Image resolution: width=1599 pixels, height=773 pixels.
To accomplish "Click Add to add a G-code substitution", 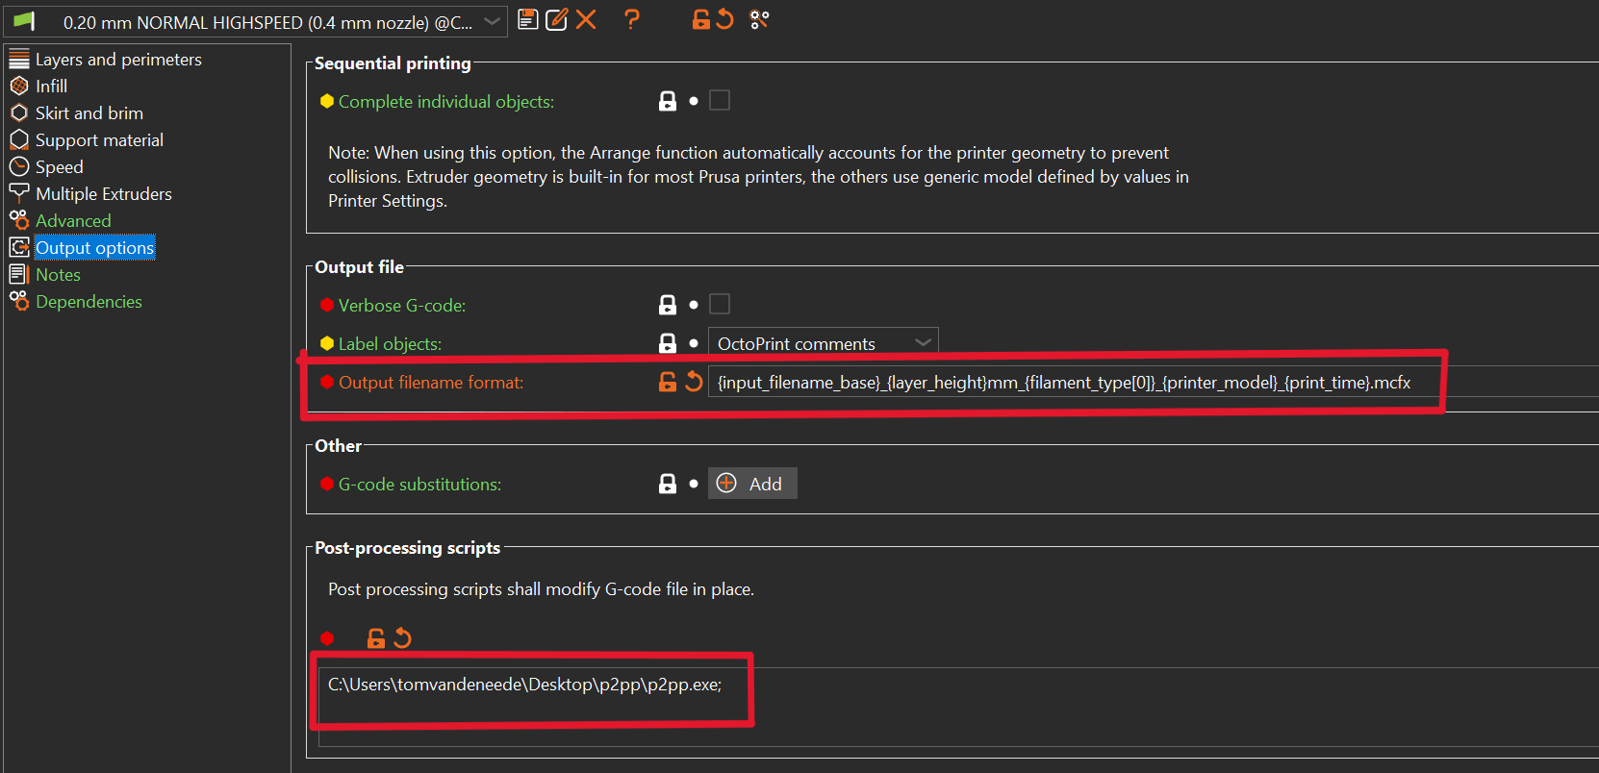I will pyautogui.click(x=752, y=484).
